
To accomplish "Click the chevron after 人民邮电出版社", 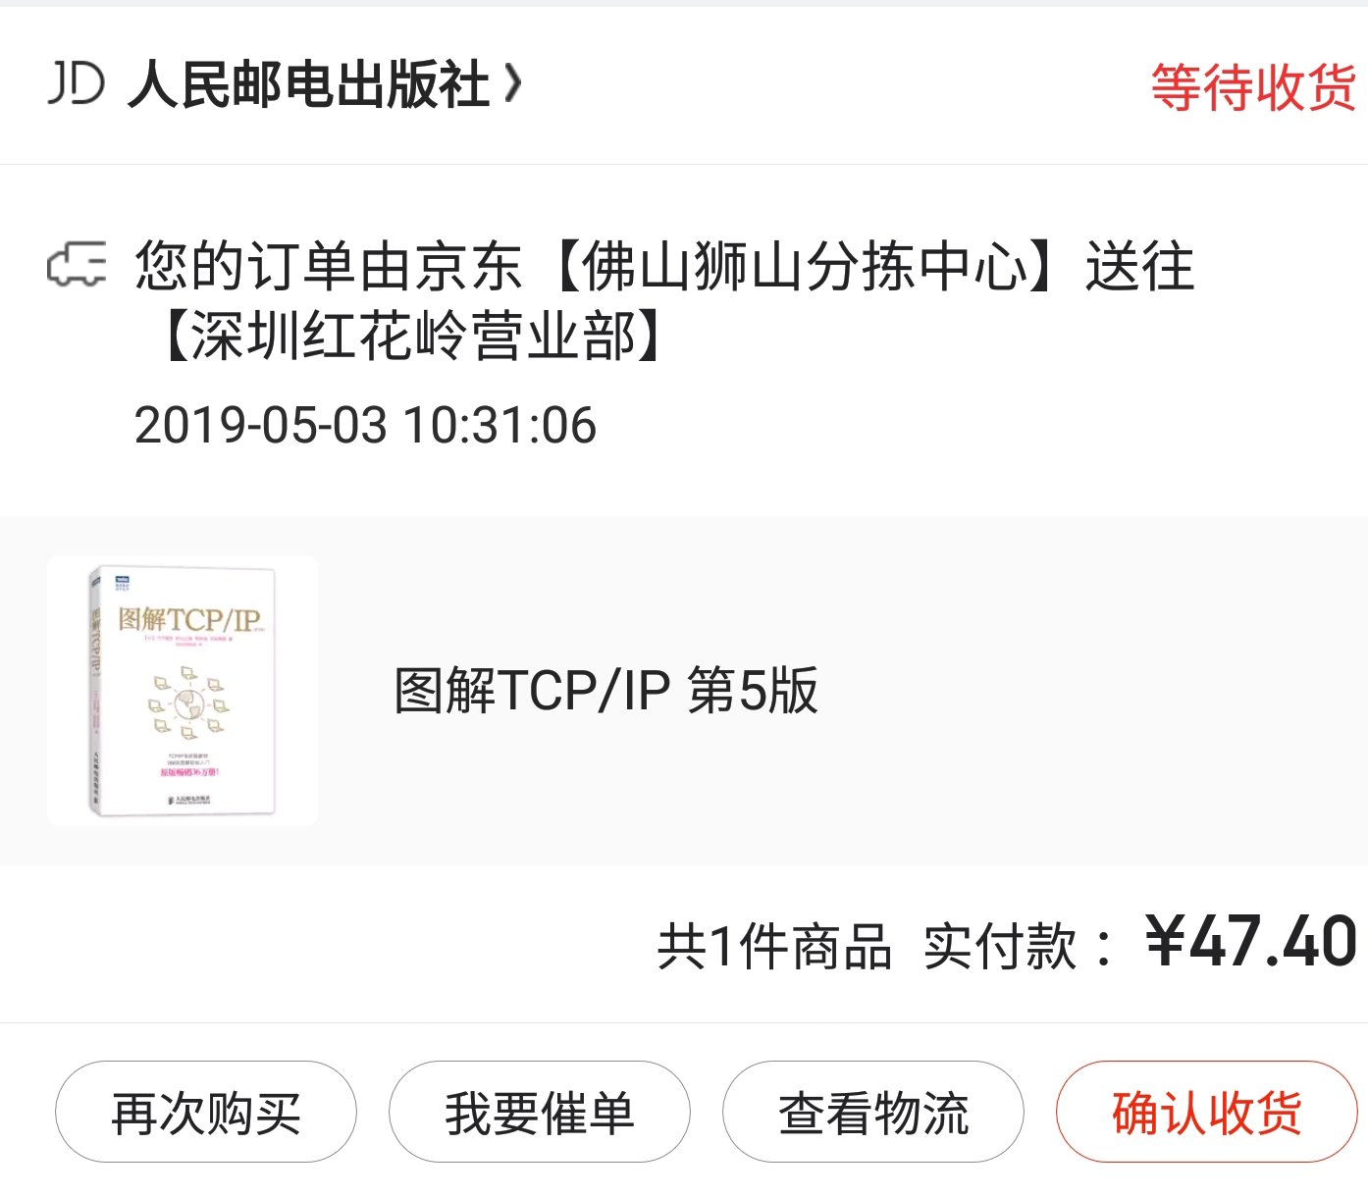I will click(x=512, y=84).
